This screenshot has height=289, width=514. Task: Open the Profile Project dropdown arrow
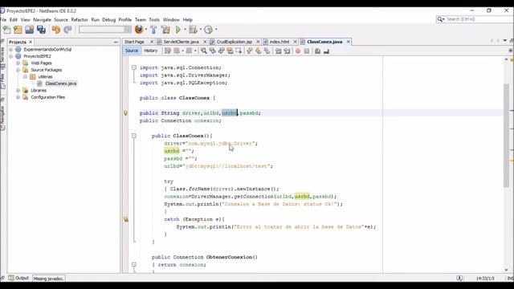point(216,30)
